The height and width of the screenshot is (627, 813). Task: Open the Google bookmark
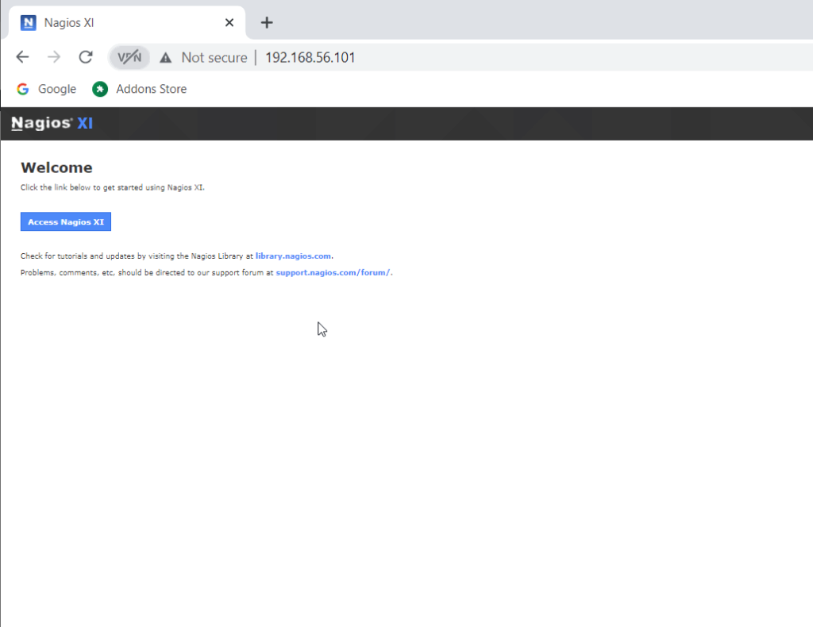click(46, 89)
